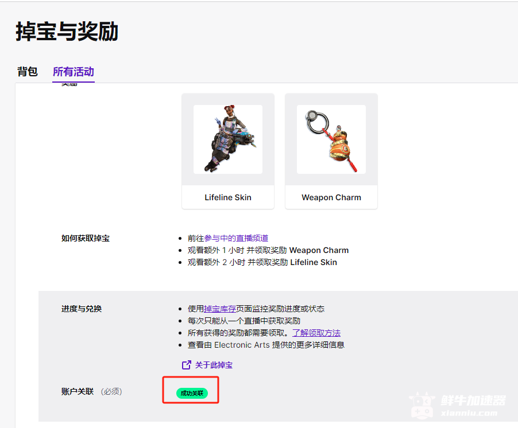
Task: Click the 账户关联 (必须) label
Action: (92, 391)
